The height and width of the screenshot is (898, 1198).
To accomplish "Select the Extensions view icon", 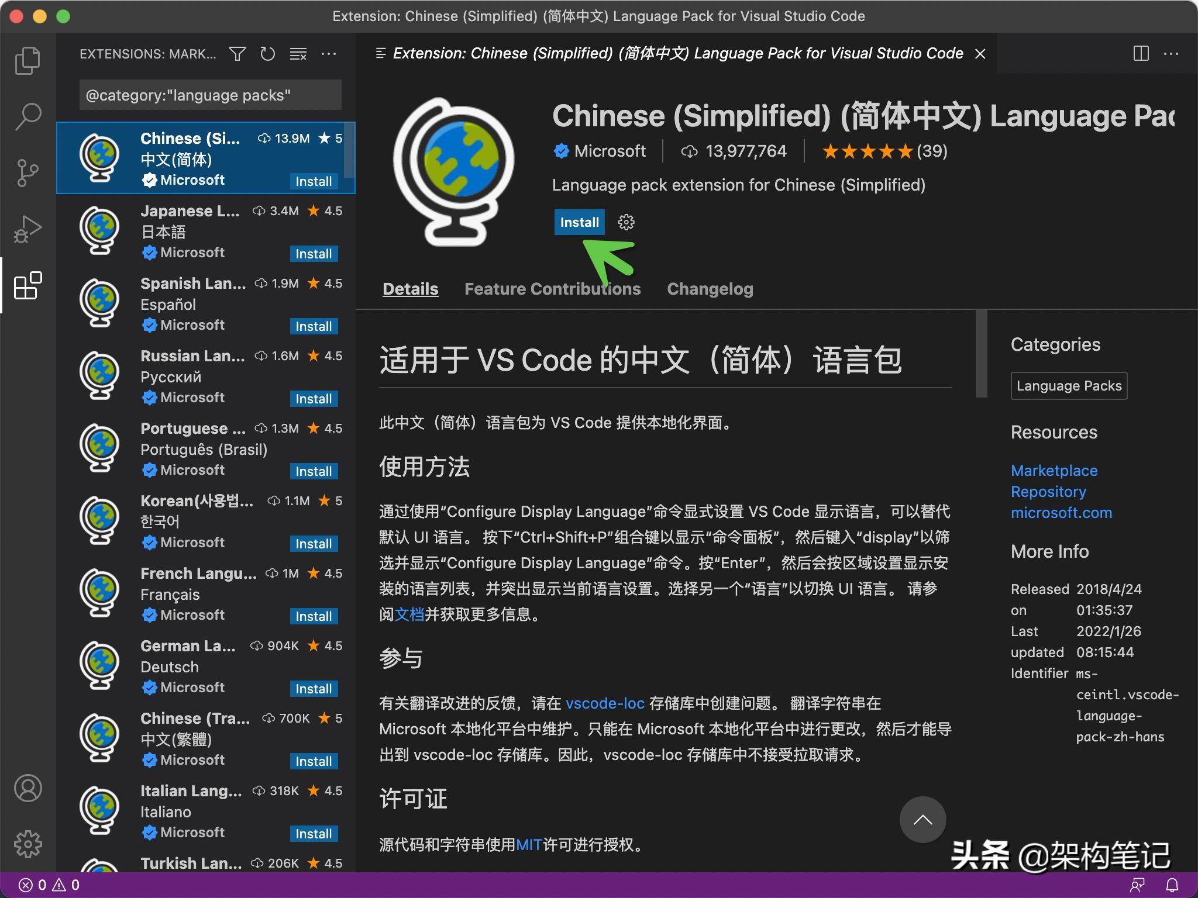I will point(27,286).
